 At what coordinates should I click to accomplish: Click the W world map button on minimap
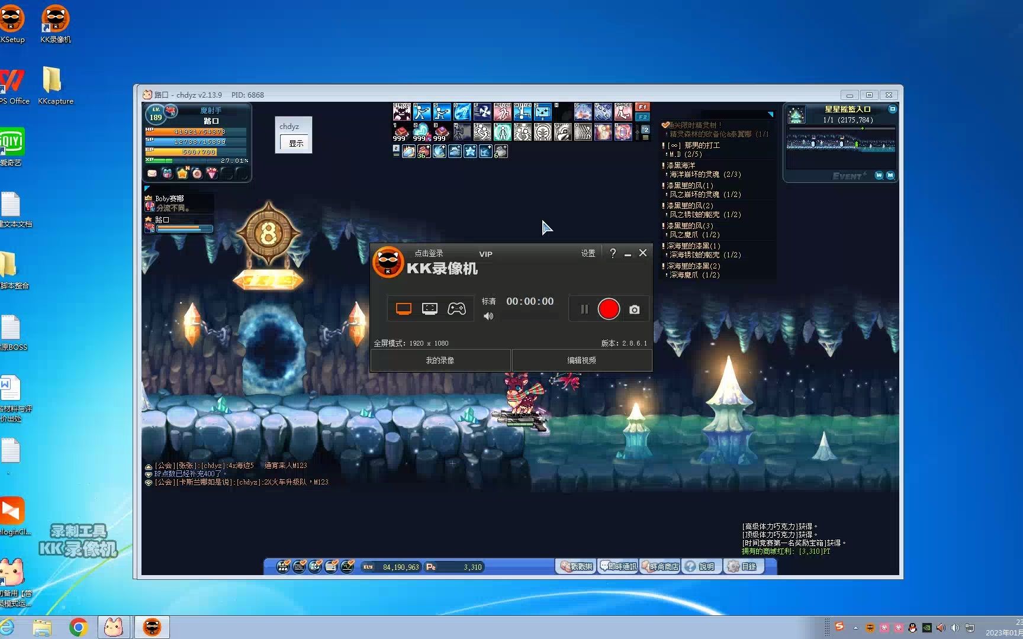879,175
